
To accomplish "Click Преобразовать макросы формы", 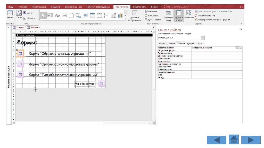I will tap(212, 20).
